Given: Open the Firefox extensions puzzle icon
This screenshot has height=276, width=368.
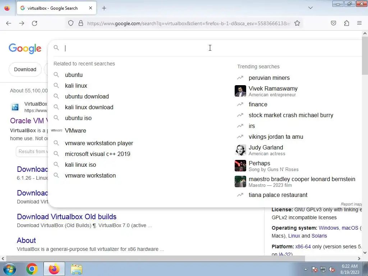Looking at the screenshot, I should (346, 23).
